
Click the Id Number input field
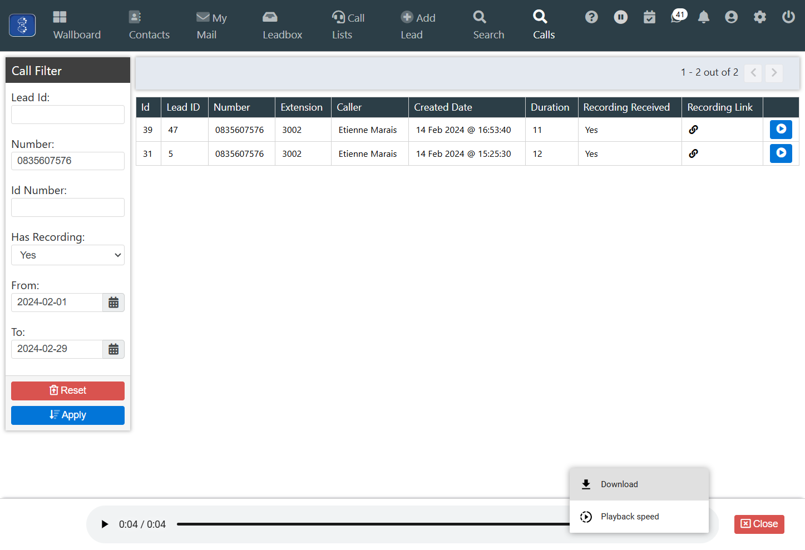click(x=68, y=207)
